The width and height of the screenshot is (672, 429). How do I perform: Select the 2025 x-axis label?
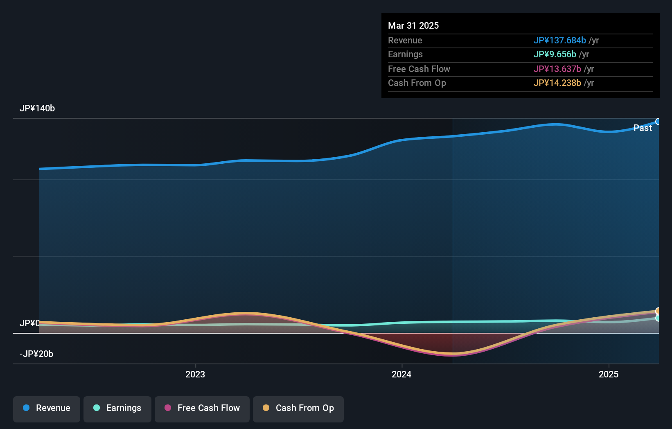coord(609,374)
